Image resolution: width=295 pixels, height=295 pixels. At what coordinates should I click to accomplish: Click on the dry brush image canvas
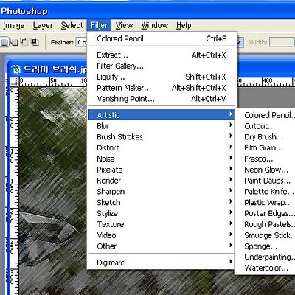point(53,191)
